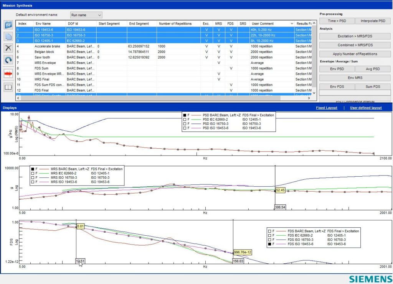Click the down arrow of the table scrollbar
The width and height of the screenshot is (393, 284).
click(314, 93)
